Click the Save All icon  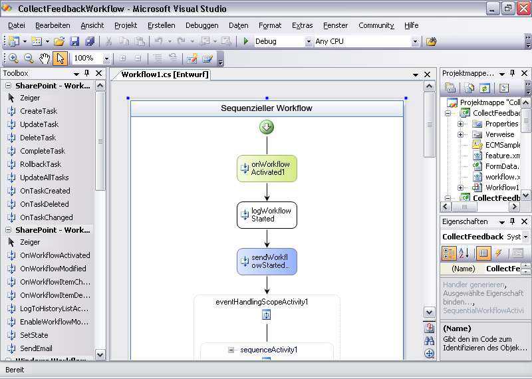click(x=90, y=41)
